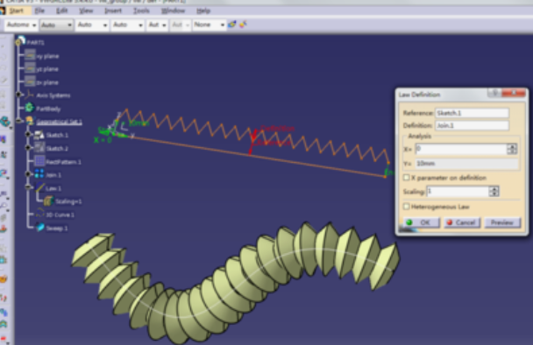Image resolution: width=533 pixels, height=345 pixels.
Task: Click the 'X = 0' green label in viewport
Action: pos(103,139)
